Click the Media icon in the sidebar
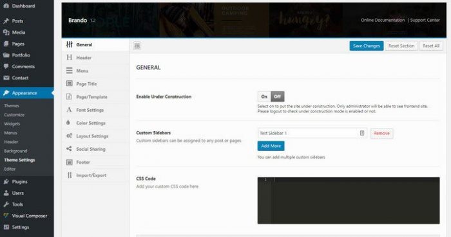Image resolution: width=451 pixels, height=237 pixels. click(x=6, y=32)
